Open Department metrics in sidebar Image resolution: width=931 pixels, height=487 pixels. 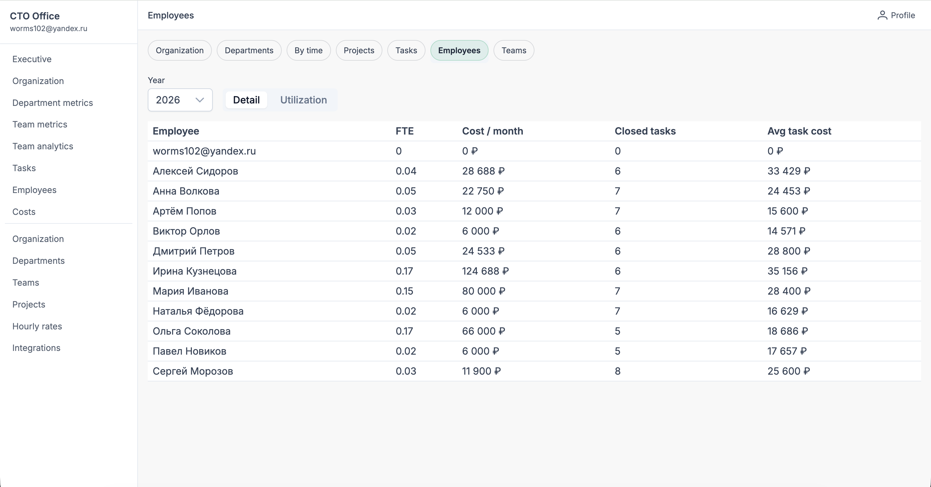(x=52, y=103)
